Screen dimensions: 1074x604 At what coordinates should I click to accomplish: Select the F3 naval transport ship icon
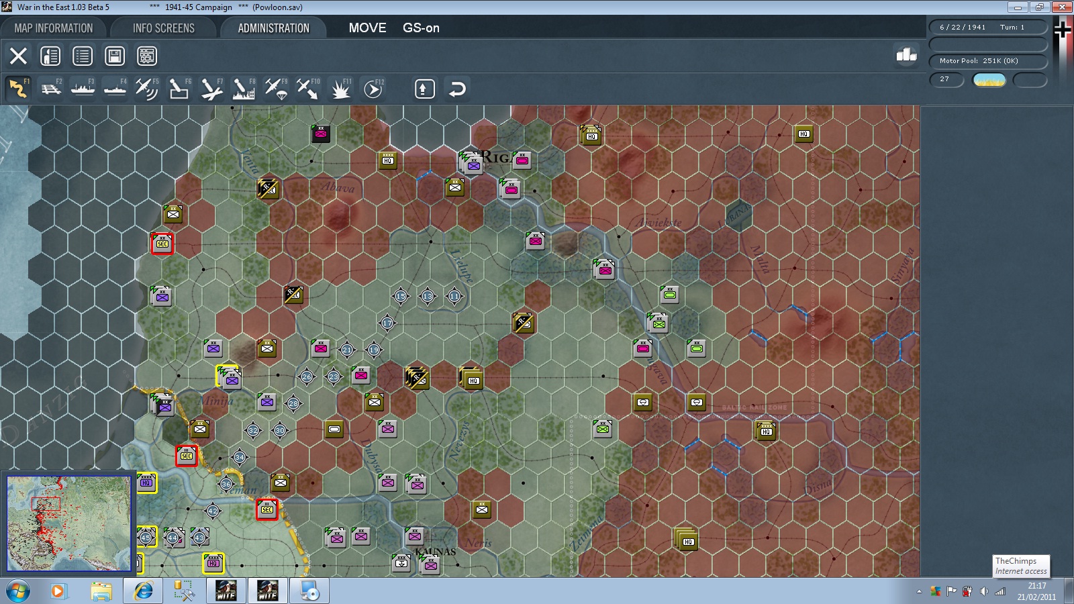tap(83, 89)
